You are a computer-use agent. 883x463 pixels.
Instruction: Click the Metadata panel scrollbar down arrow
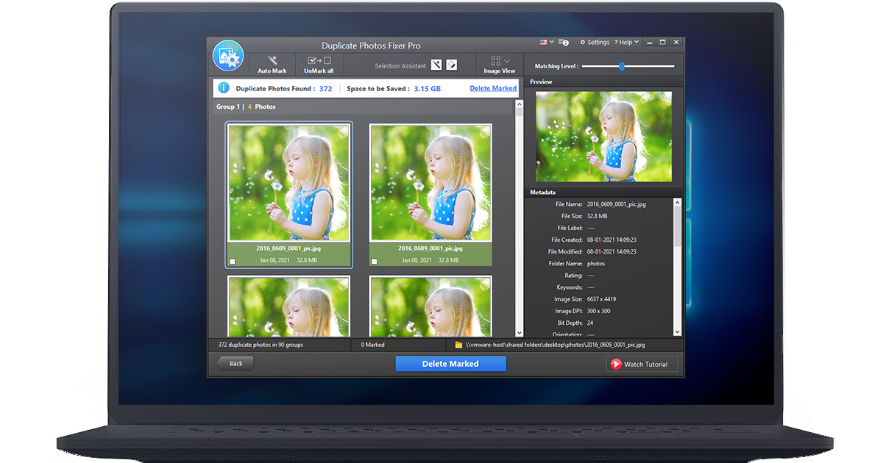(678, 331)
